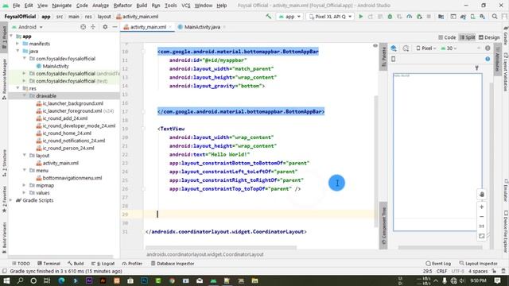Click the Project Structure folder icon
Image resolution: width=509 pixels, height=286 pixels.
click(x=441, y=16)
